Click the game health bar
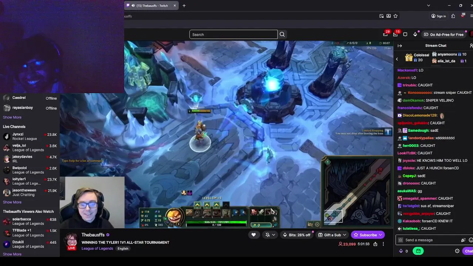Image resolution: width=473 pixels, height=266 pixels. tap(216, 222)
